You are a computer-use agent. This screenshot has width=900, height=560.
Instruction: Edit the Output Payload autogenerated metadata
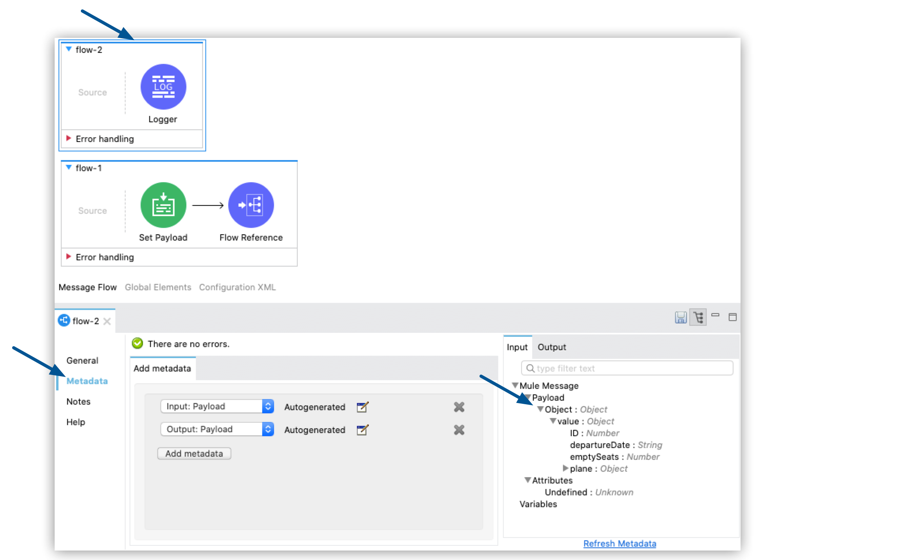[x=363, y=429]
